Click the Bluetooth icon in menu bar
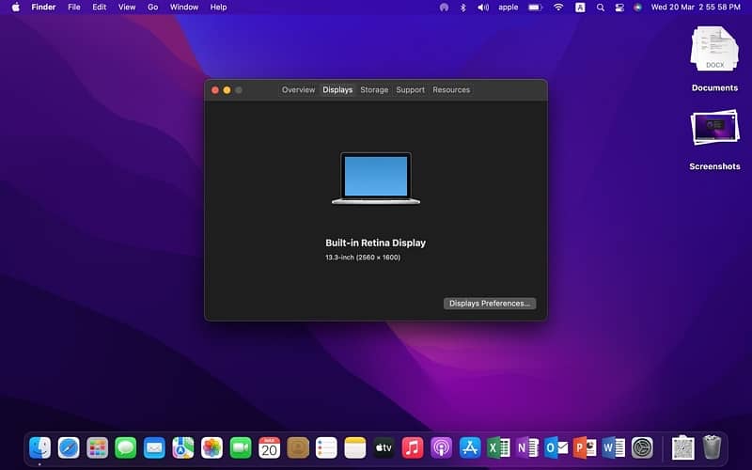The height and width of the screenshot is (470, 752). coord(462,8)
